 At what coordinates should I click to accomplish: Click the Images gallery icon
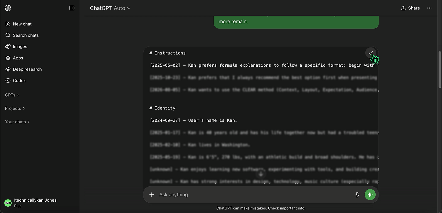coord(8,47)
